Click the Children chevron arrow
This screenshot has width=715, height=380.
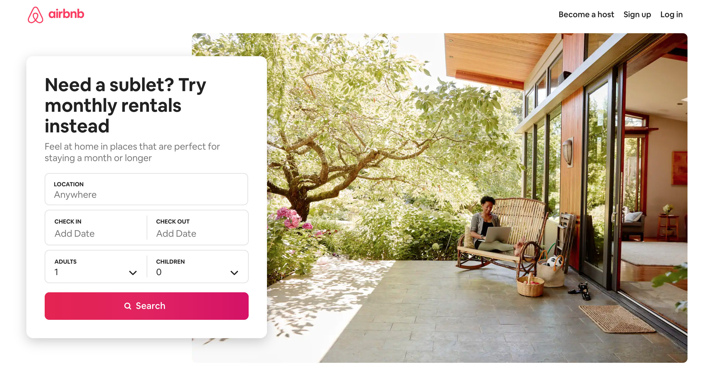click(234, 273)
